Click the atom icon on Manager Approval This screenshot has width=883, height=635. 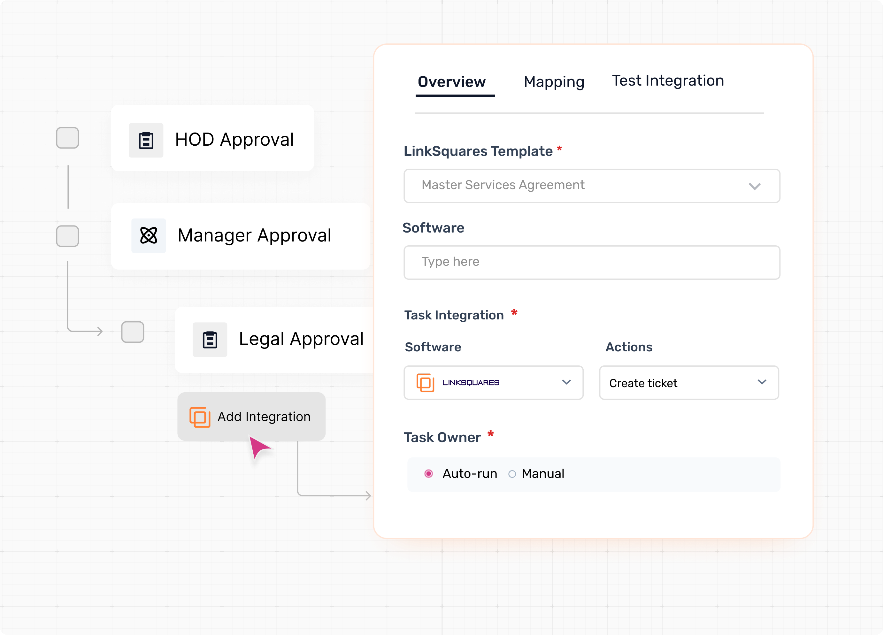(149, 235)
